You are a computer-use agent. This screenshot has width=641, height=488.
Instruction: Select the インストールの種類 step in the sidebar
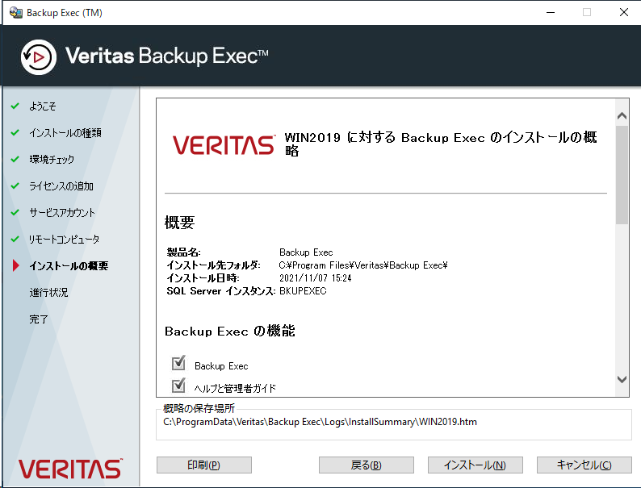(65, 133)
